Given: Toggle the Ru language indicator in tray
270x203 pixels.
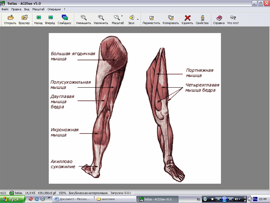Looking at the screenshot, I should coord(255,199).
